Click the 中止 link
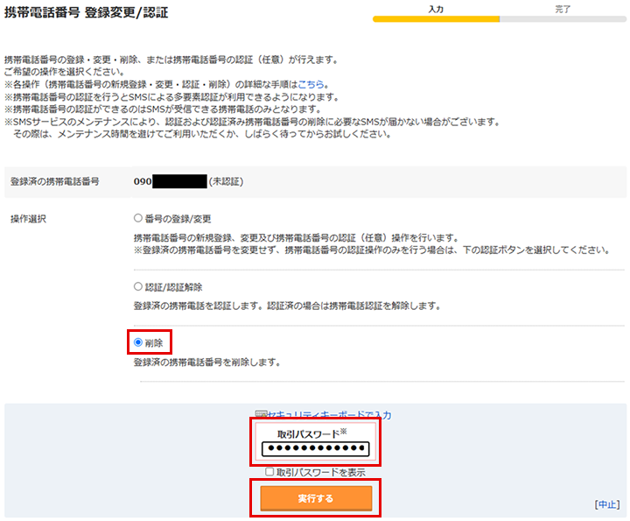 (x=607, y=504)
